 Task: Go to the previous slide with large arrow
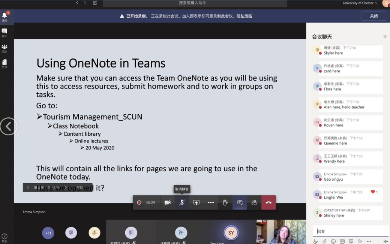click(8, 126)
